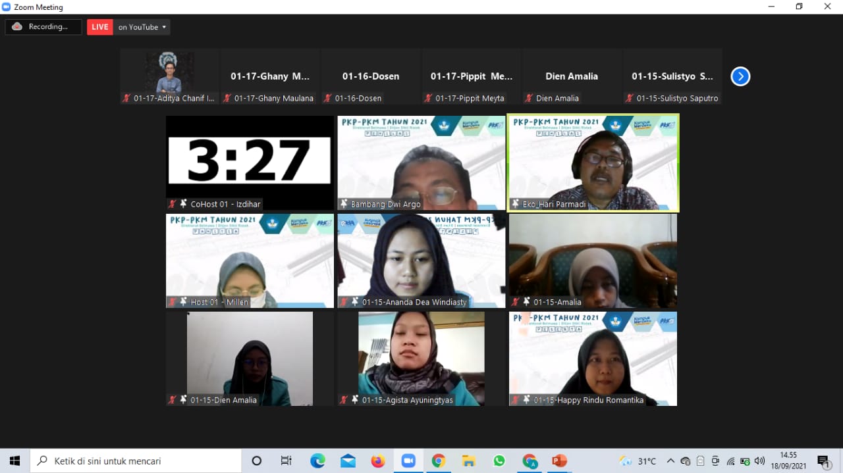Screen dimensions: 843x473
Task: Open Microsoft Edge from the taskbar
Action: pyautogui.click(x=317, y=461)
